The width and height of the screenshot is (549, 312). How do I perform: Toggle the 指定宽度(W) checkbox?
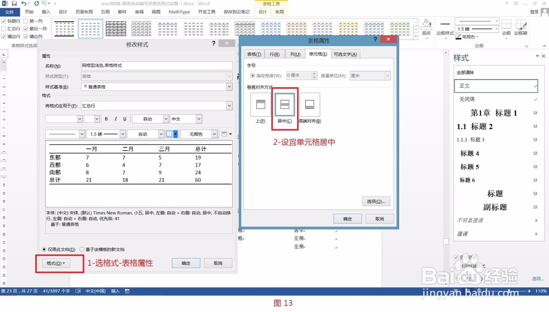click(253, 76)
